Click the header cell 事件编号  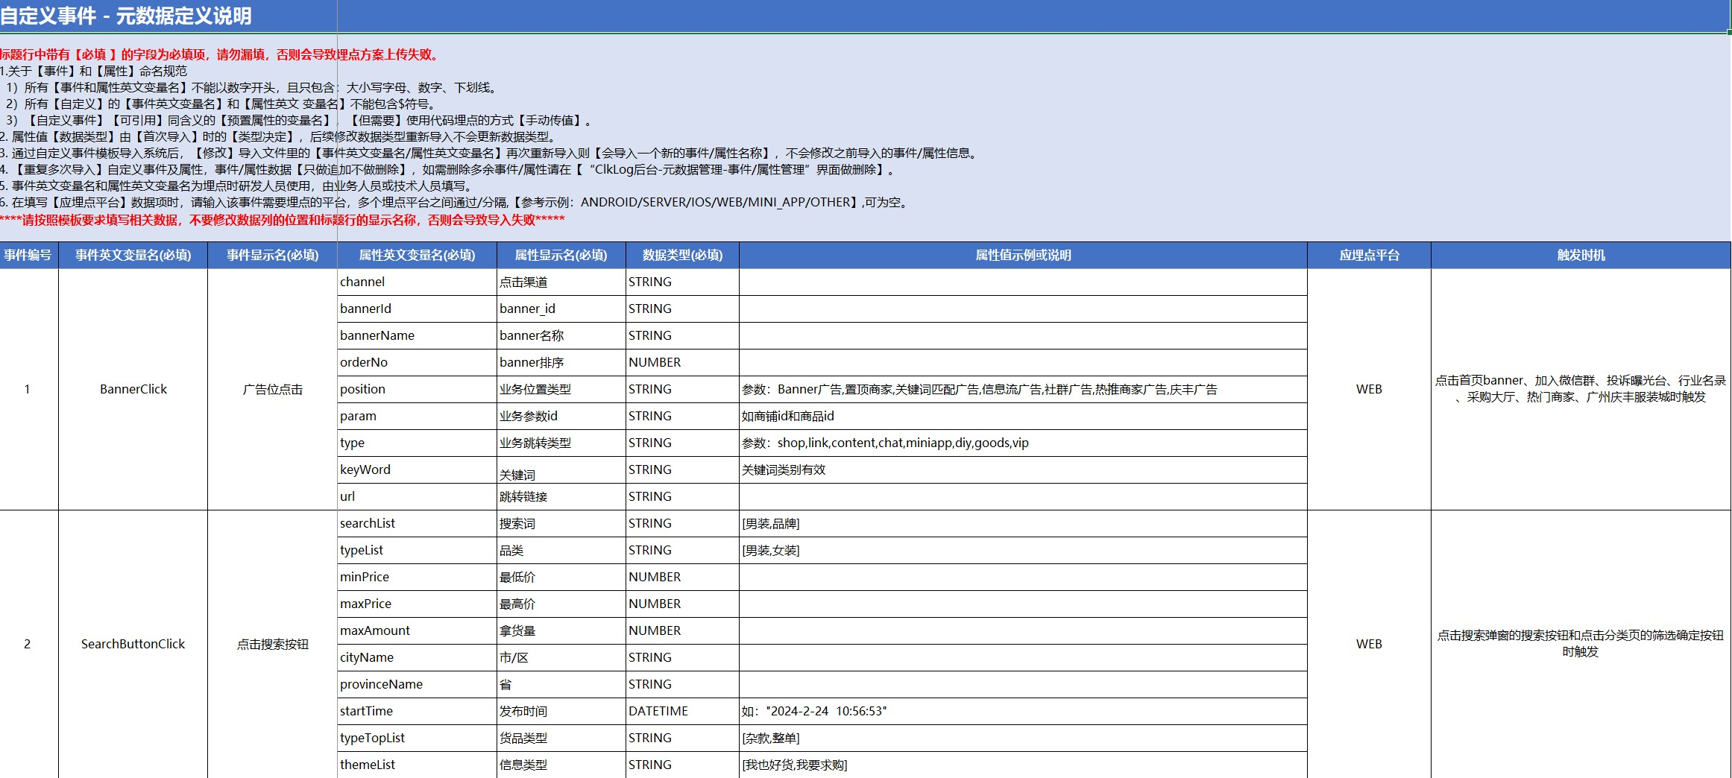click(x=28, y=255)
